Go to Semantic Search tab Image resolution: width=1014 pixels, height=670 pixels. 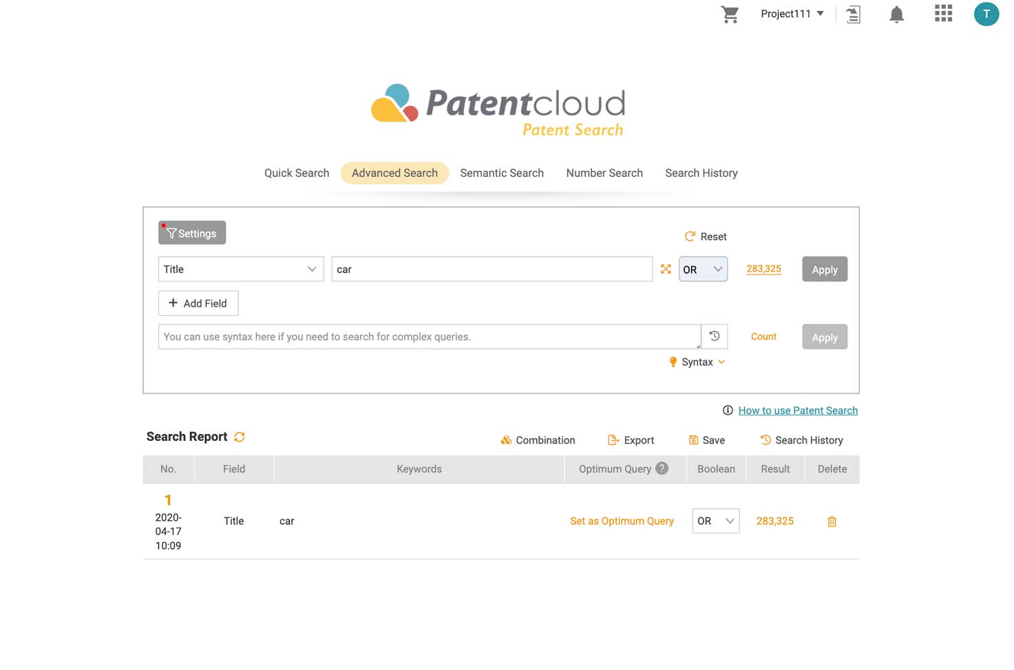[x=502, y=173]
